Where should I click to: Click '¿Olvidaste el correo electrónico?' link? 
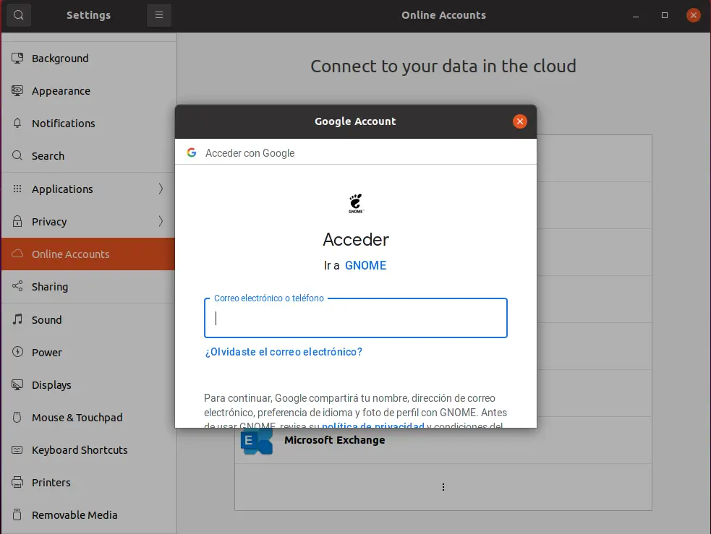(x=284, y=352)
